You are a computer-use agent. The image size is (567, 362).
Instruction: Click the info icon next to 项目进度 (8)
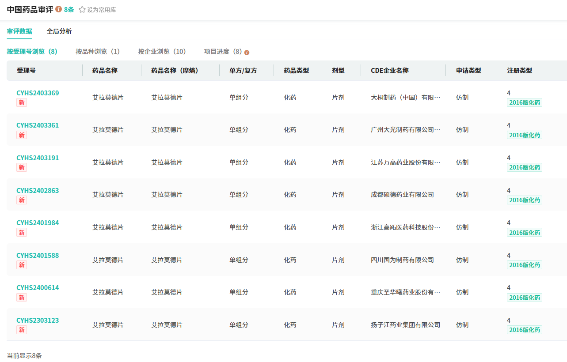pos(247,53)
